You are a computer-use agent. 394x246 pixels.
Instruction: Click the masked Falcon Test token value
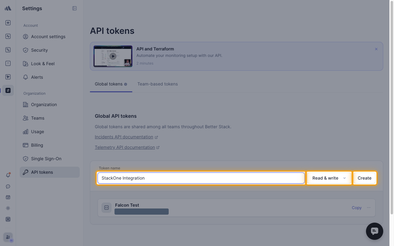click(142, 212)
